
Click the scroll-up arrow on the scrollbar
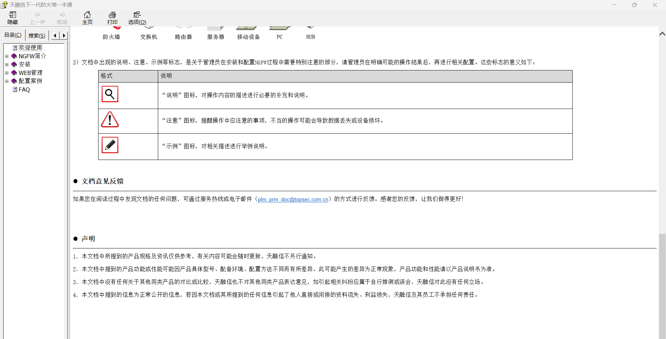tap(662, 34)
